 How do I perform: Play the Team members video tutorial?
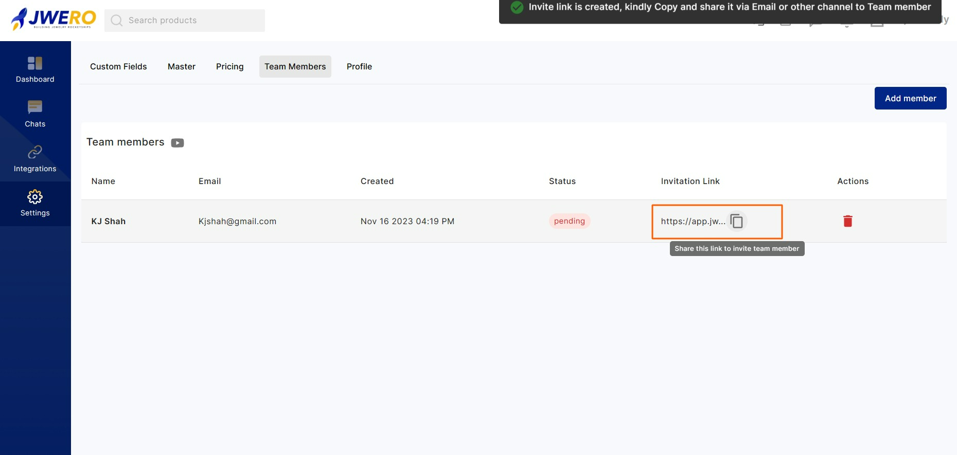[x=178, y=143]
